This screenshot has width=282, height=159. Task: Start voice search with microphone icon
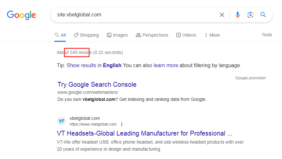click(238, 15)
